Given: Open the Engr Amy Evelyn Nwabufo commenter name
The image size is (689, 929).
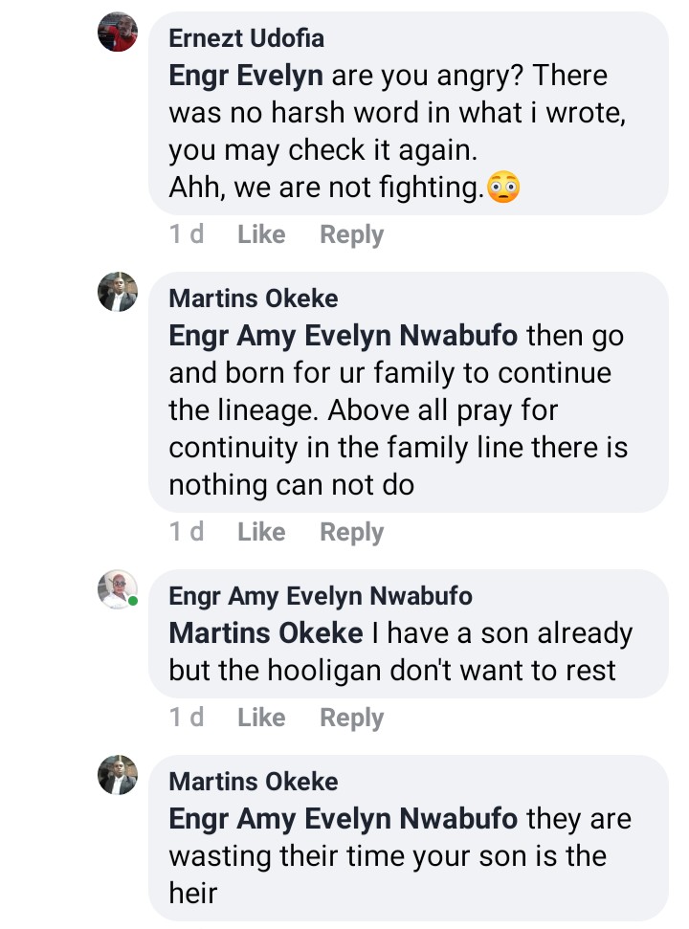Looking at the screenshot, I should pos(320,596).
